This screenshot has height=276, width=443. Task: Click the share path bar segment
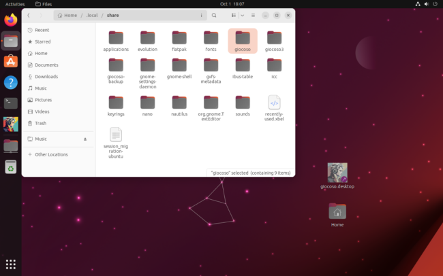click(x=112, y=15)
